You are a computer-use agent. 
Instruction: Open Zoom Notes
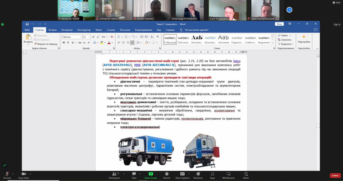point(246,175)
